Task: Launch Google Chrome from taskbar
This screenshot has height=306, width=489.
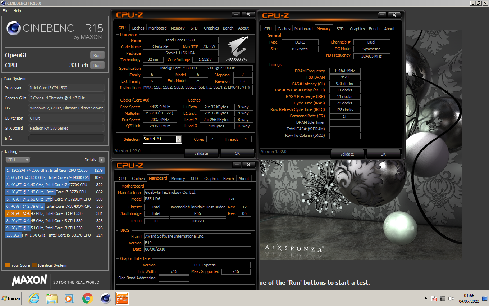Action: [x=87, y=298]
